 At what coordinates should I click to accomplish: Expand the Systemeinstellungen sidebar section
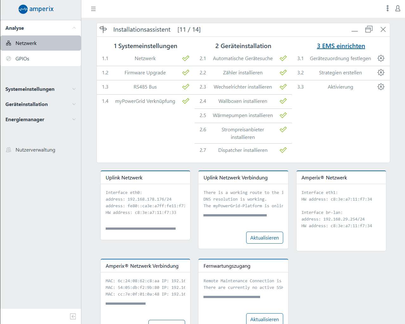(x=40, y=89)
